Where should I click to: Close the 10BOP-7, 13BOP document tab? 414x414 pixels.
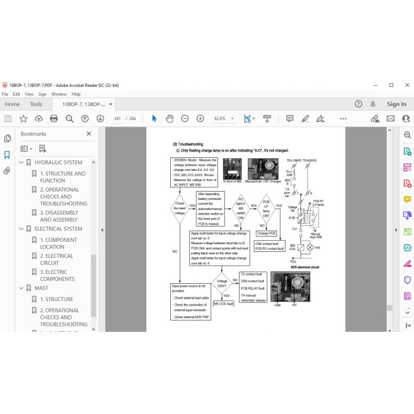point(111,104)
